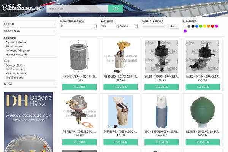Open Alpine bilstereo link
The width and height of the screenshot is (228, 152).
(x=16, y=42)
